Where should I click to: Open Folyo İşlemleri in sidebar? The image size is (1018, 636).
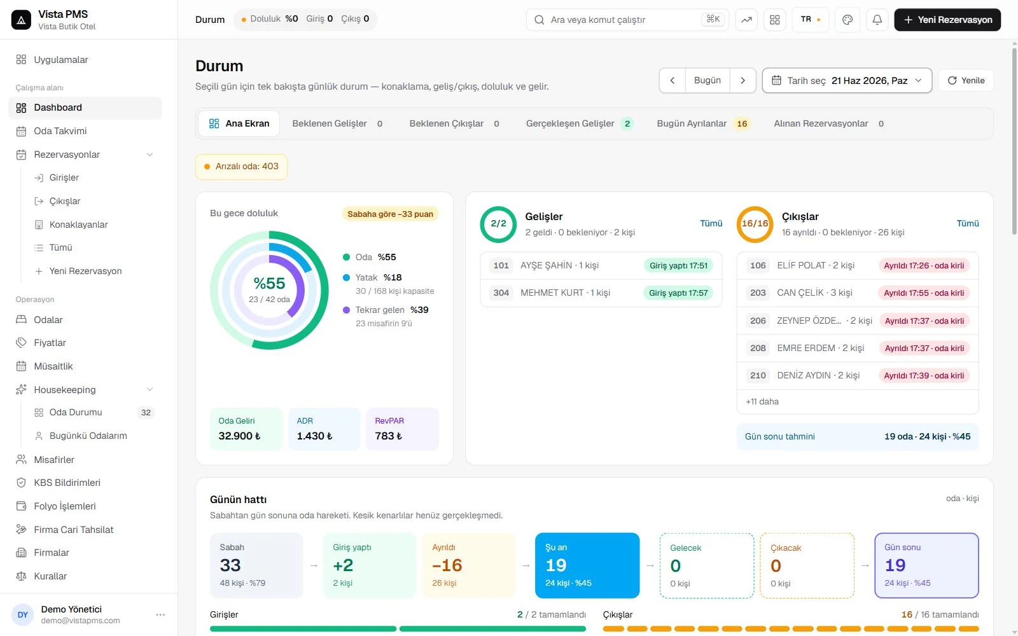pyautogui.click(x=85, y=506)
